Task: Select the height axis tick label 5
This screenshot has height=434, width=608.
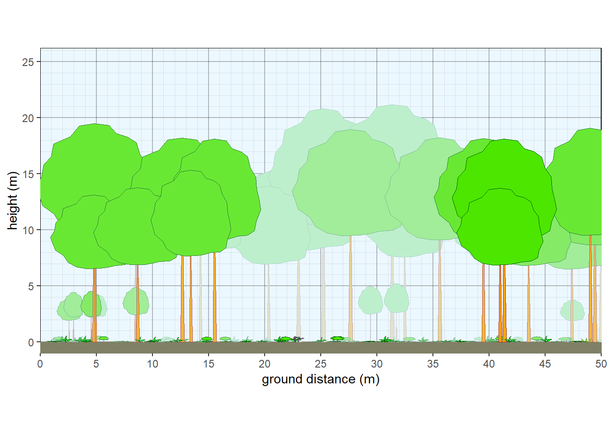Action: tap(31, 286)
